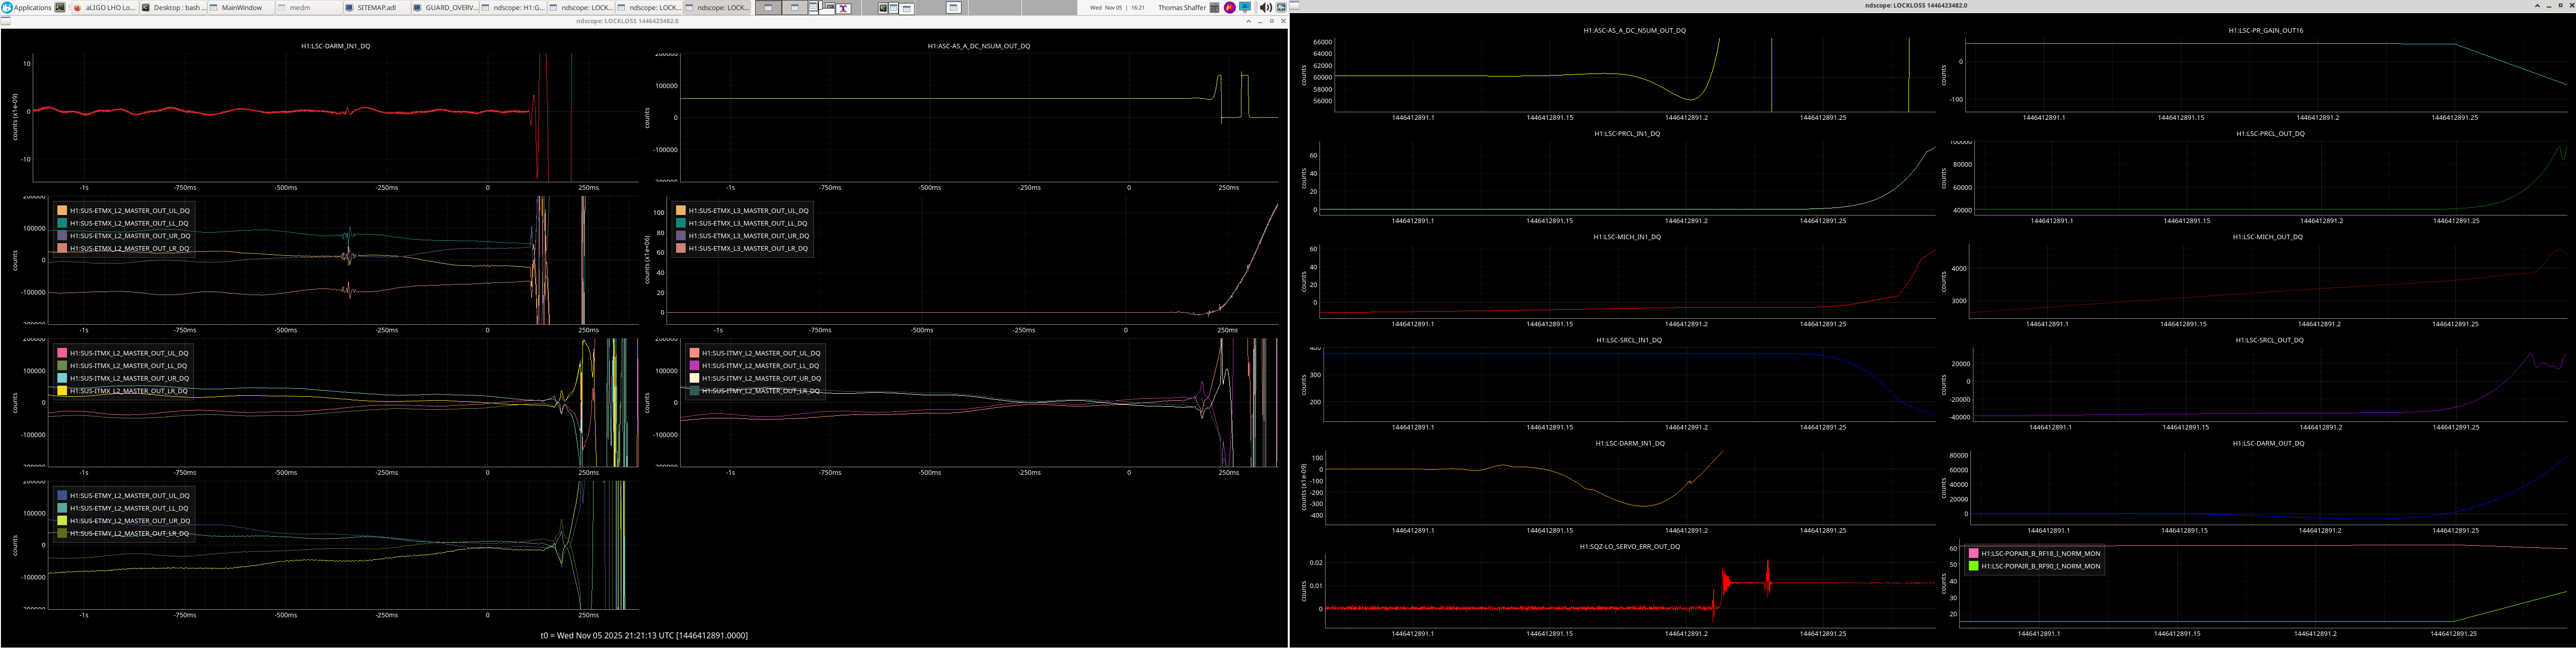Click the ITMX_L2_MASTER_OUT_LR_DQ legend entry
Viewport: 2576px width, 648px height.
pos(128,391)
